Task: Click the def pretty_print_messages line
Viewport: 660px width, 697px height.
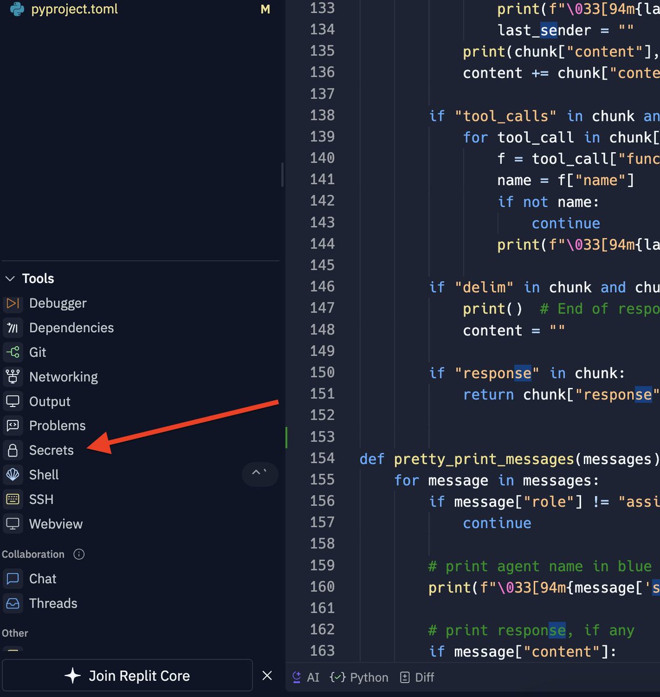Action: tap(510, 459)
